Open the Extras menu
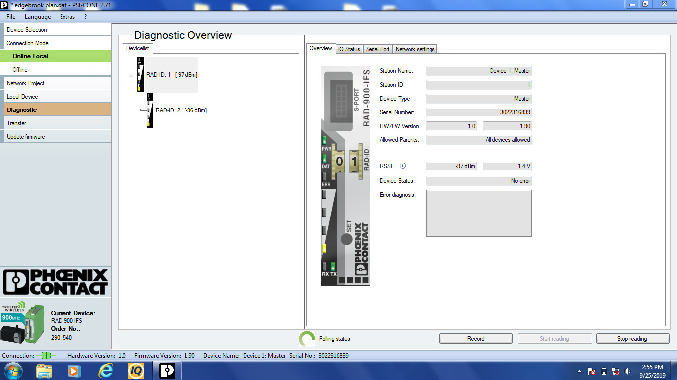Screen dimensions: 677x380 (x=67, y=17)
